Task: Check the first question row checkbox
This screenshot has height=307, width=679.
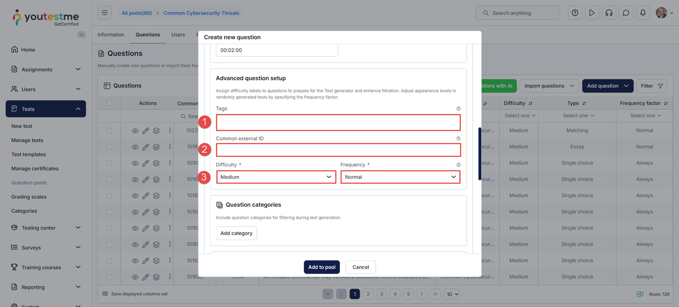Action: point(109,131)
